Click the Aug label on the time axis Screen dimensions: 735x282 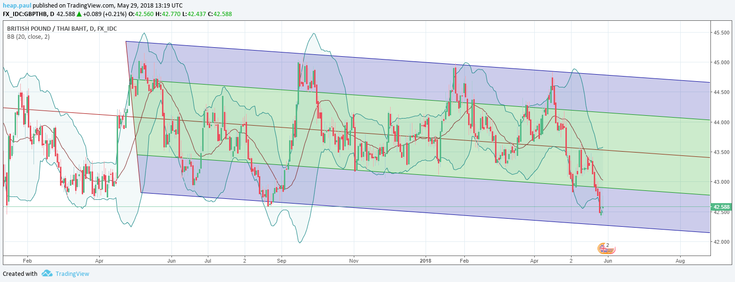(x=680, y=260)
